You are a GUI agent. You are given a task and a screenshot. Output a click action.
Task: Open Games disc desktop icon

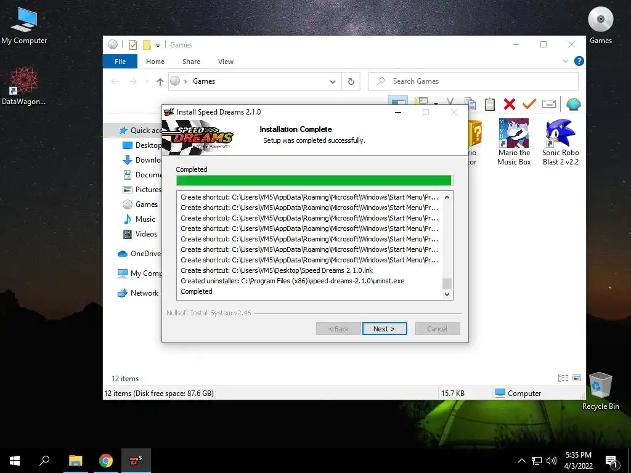600,25
